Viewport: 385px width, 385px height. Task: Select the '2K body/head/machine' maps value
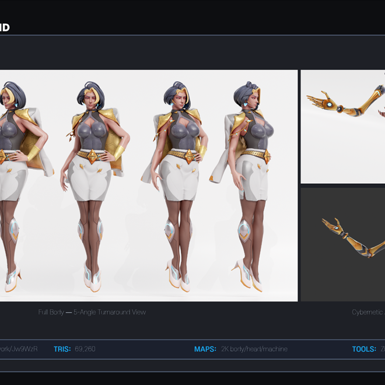point(254,349)
